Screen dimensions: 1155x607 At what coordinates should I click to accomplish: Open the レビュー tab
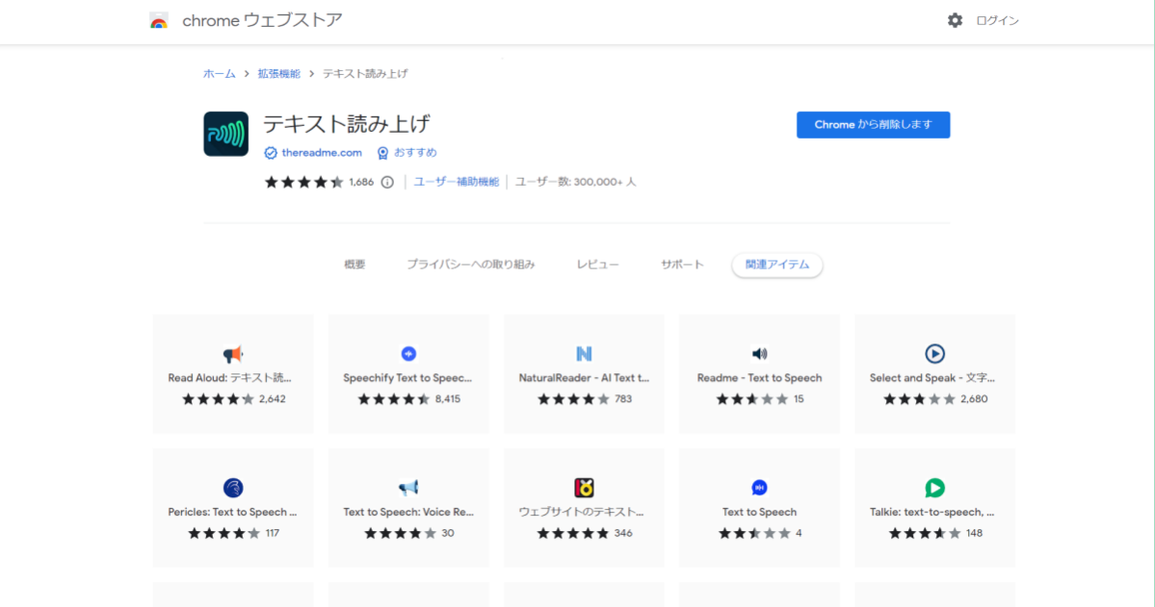coord(597,265)
